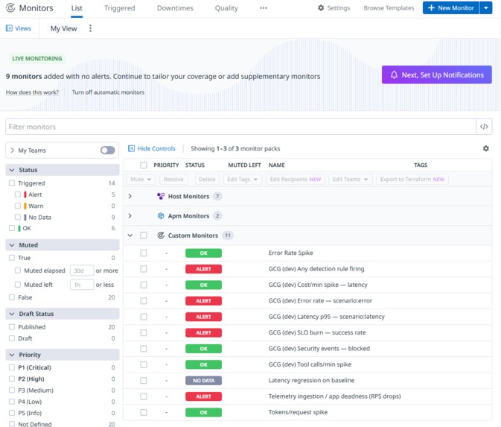Click the Filter monitors search field
Screen dimensions: 501x427
[240, 127]
